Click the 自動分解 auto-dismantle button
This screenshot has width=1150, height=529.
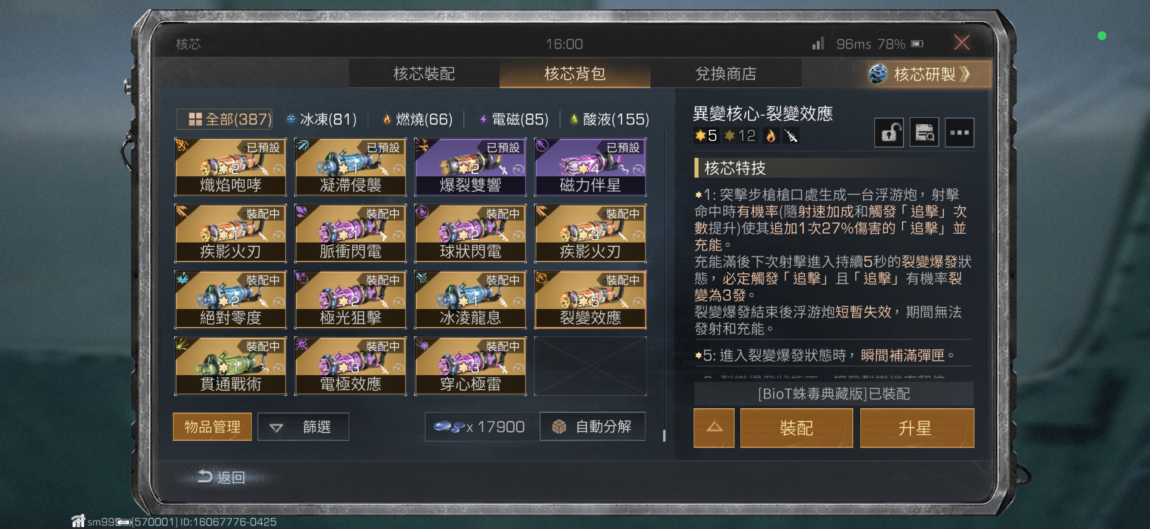592,426
